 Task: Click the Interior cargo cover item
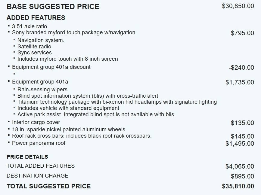[36, 122]
